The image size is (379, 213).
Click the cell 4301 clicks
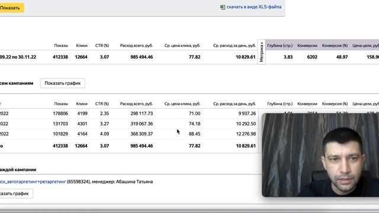(x=82, y=124)
